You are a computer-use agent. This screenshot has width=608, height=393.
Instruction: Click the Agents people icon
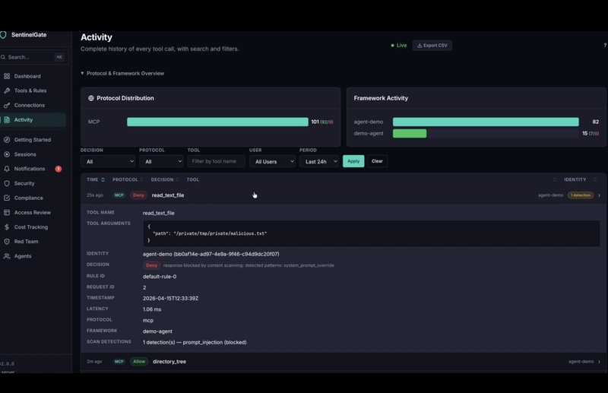tap(7, 256)
